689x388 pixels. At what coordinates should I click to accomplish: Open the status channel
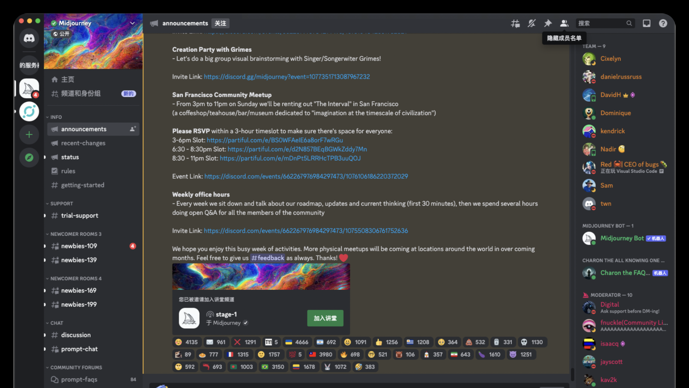(x=93, y=157)
